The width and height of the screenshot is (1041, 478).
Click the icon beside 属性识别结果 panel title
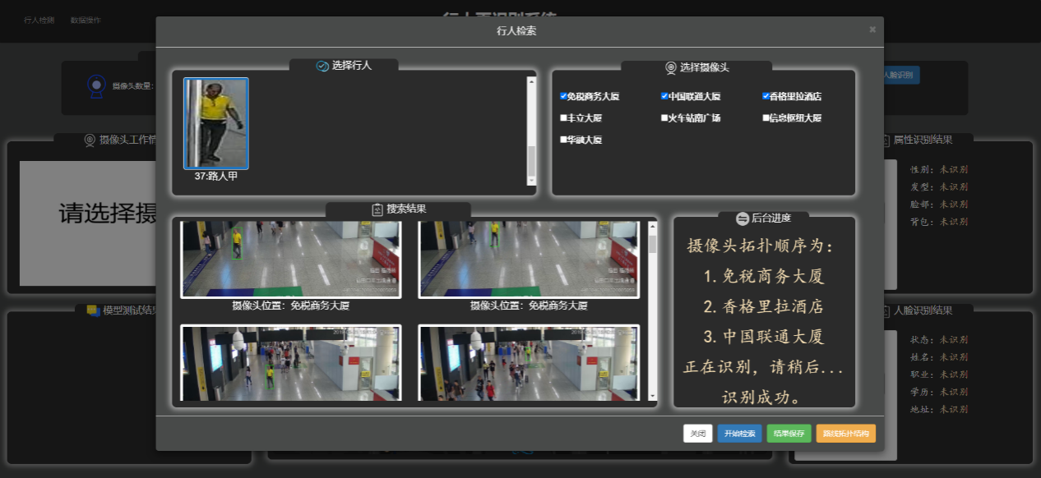tap(885, 140)
